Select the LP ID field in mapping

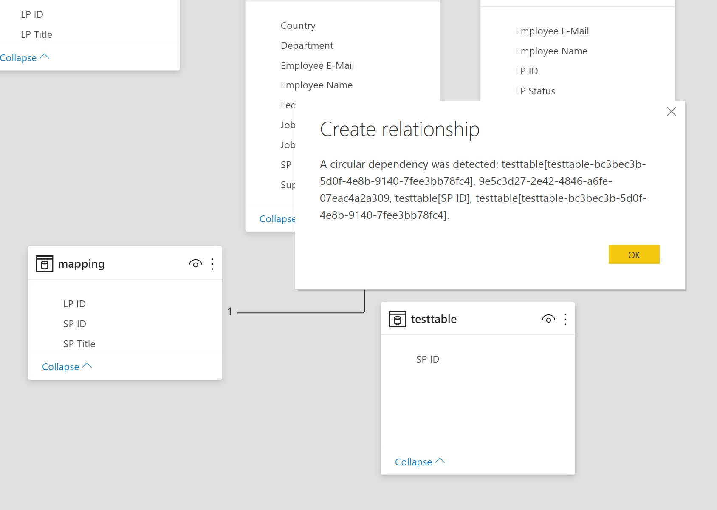(74, 304)
